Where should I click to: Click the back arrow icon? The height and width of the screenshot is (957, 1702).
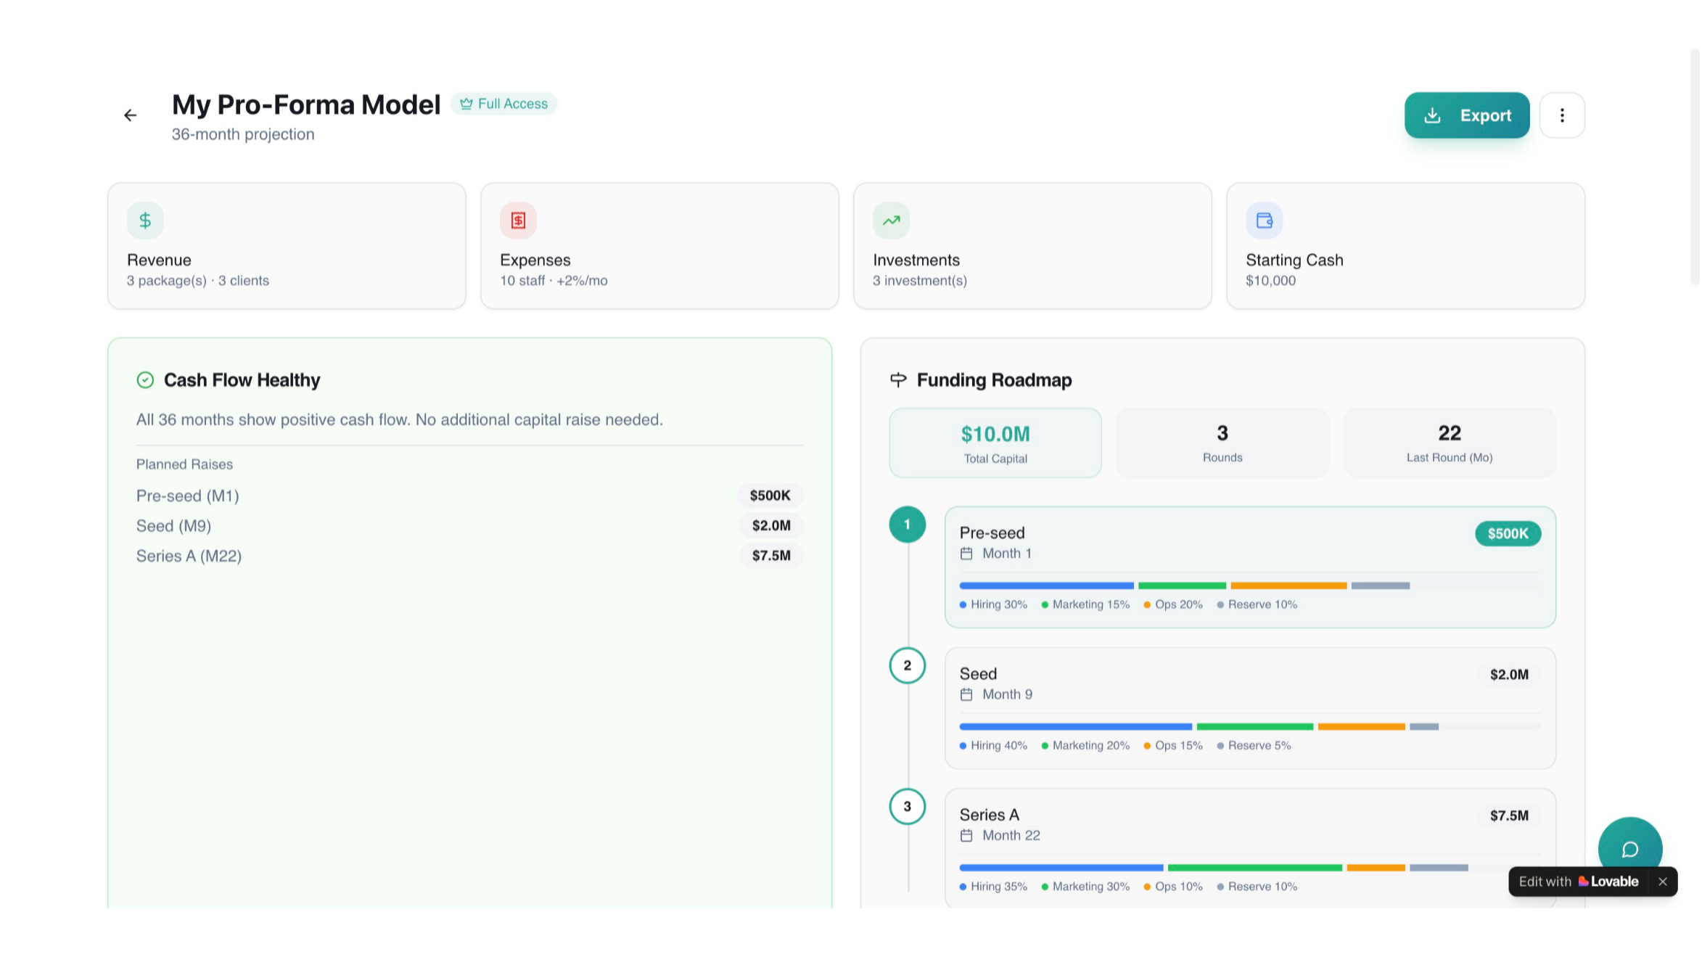130,115
